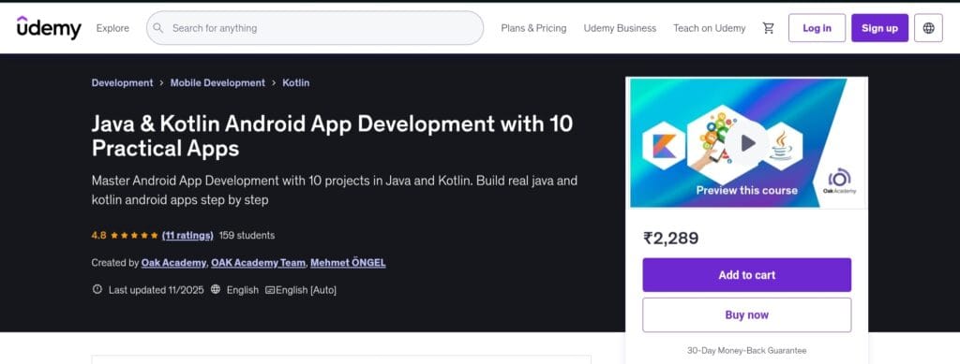Click the course preview thumbnail image
This screenshot has height=364, width=960.
[746, 143]
